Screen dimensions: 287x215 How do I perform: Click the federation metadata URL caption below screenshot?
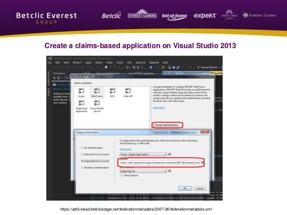click(x=136, y=209)
